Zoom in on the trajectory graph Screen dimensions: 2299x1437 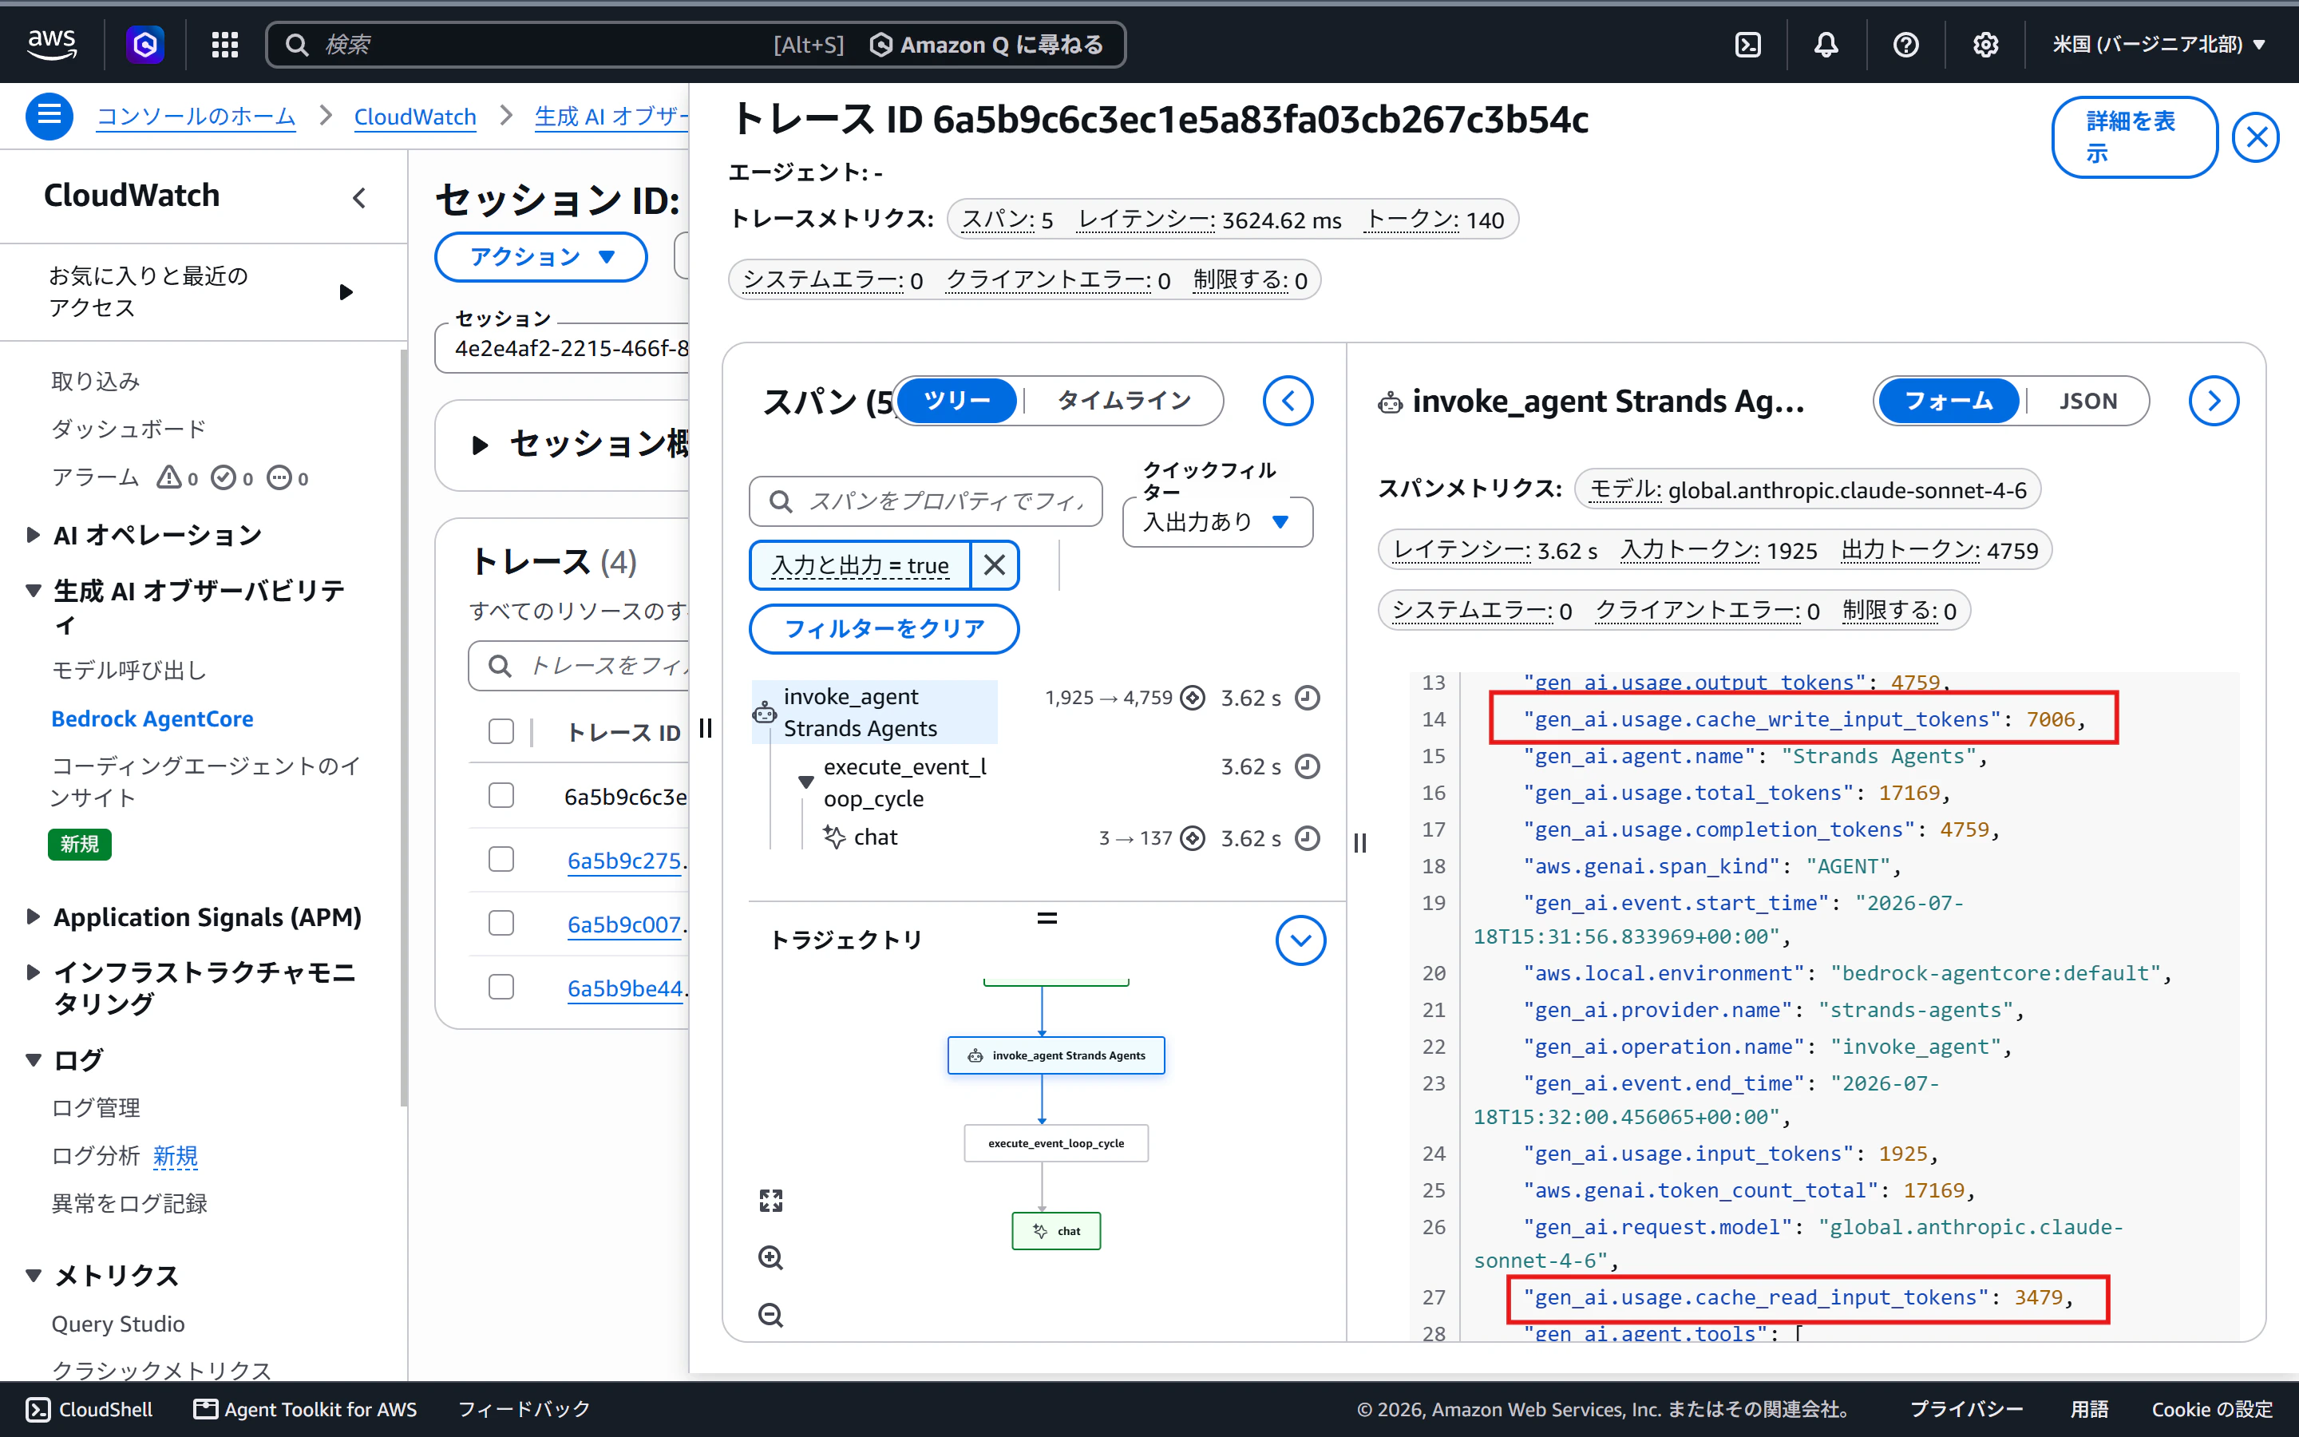(770, 1257)
